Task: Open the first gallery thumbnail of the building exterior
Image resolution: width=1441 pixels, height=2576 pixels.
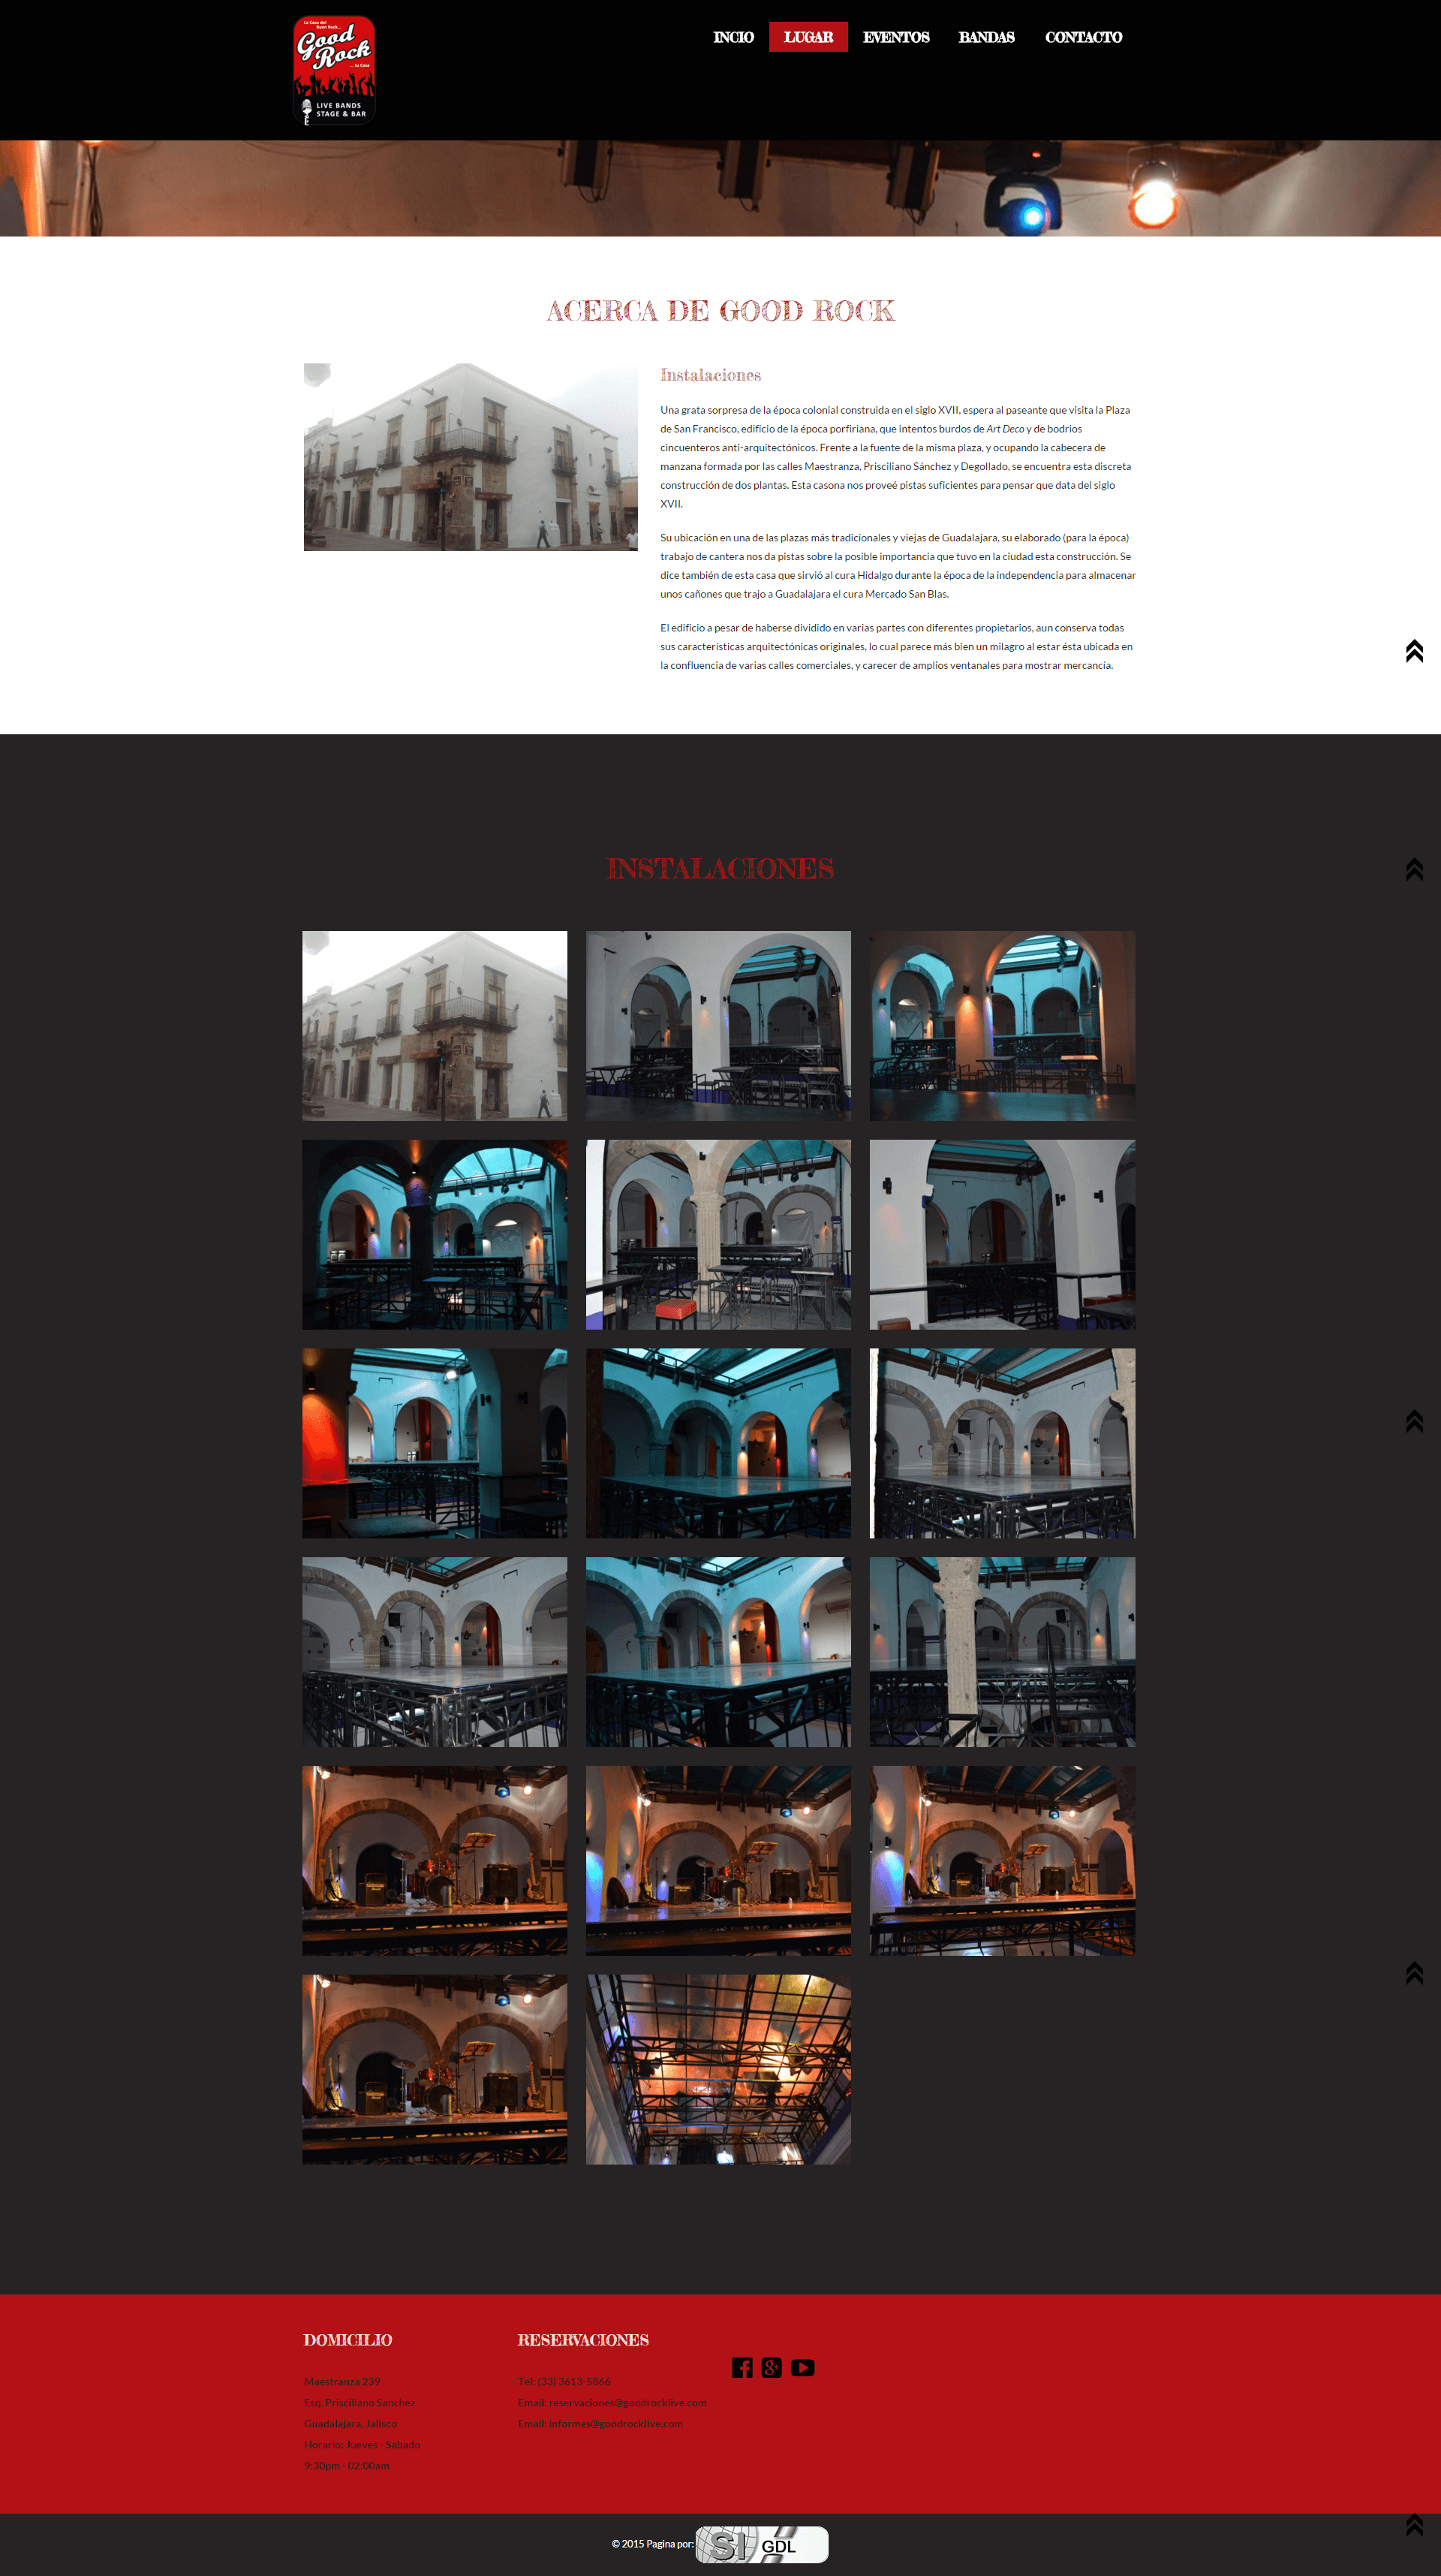Action: click(435, 1025)
